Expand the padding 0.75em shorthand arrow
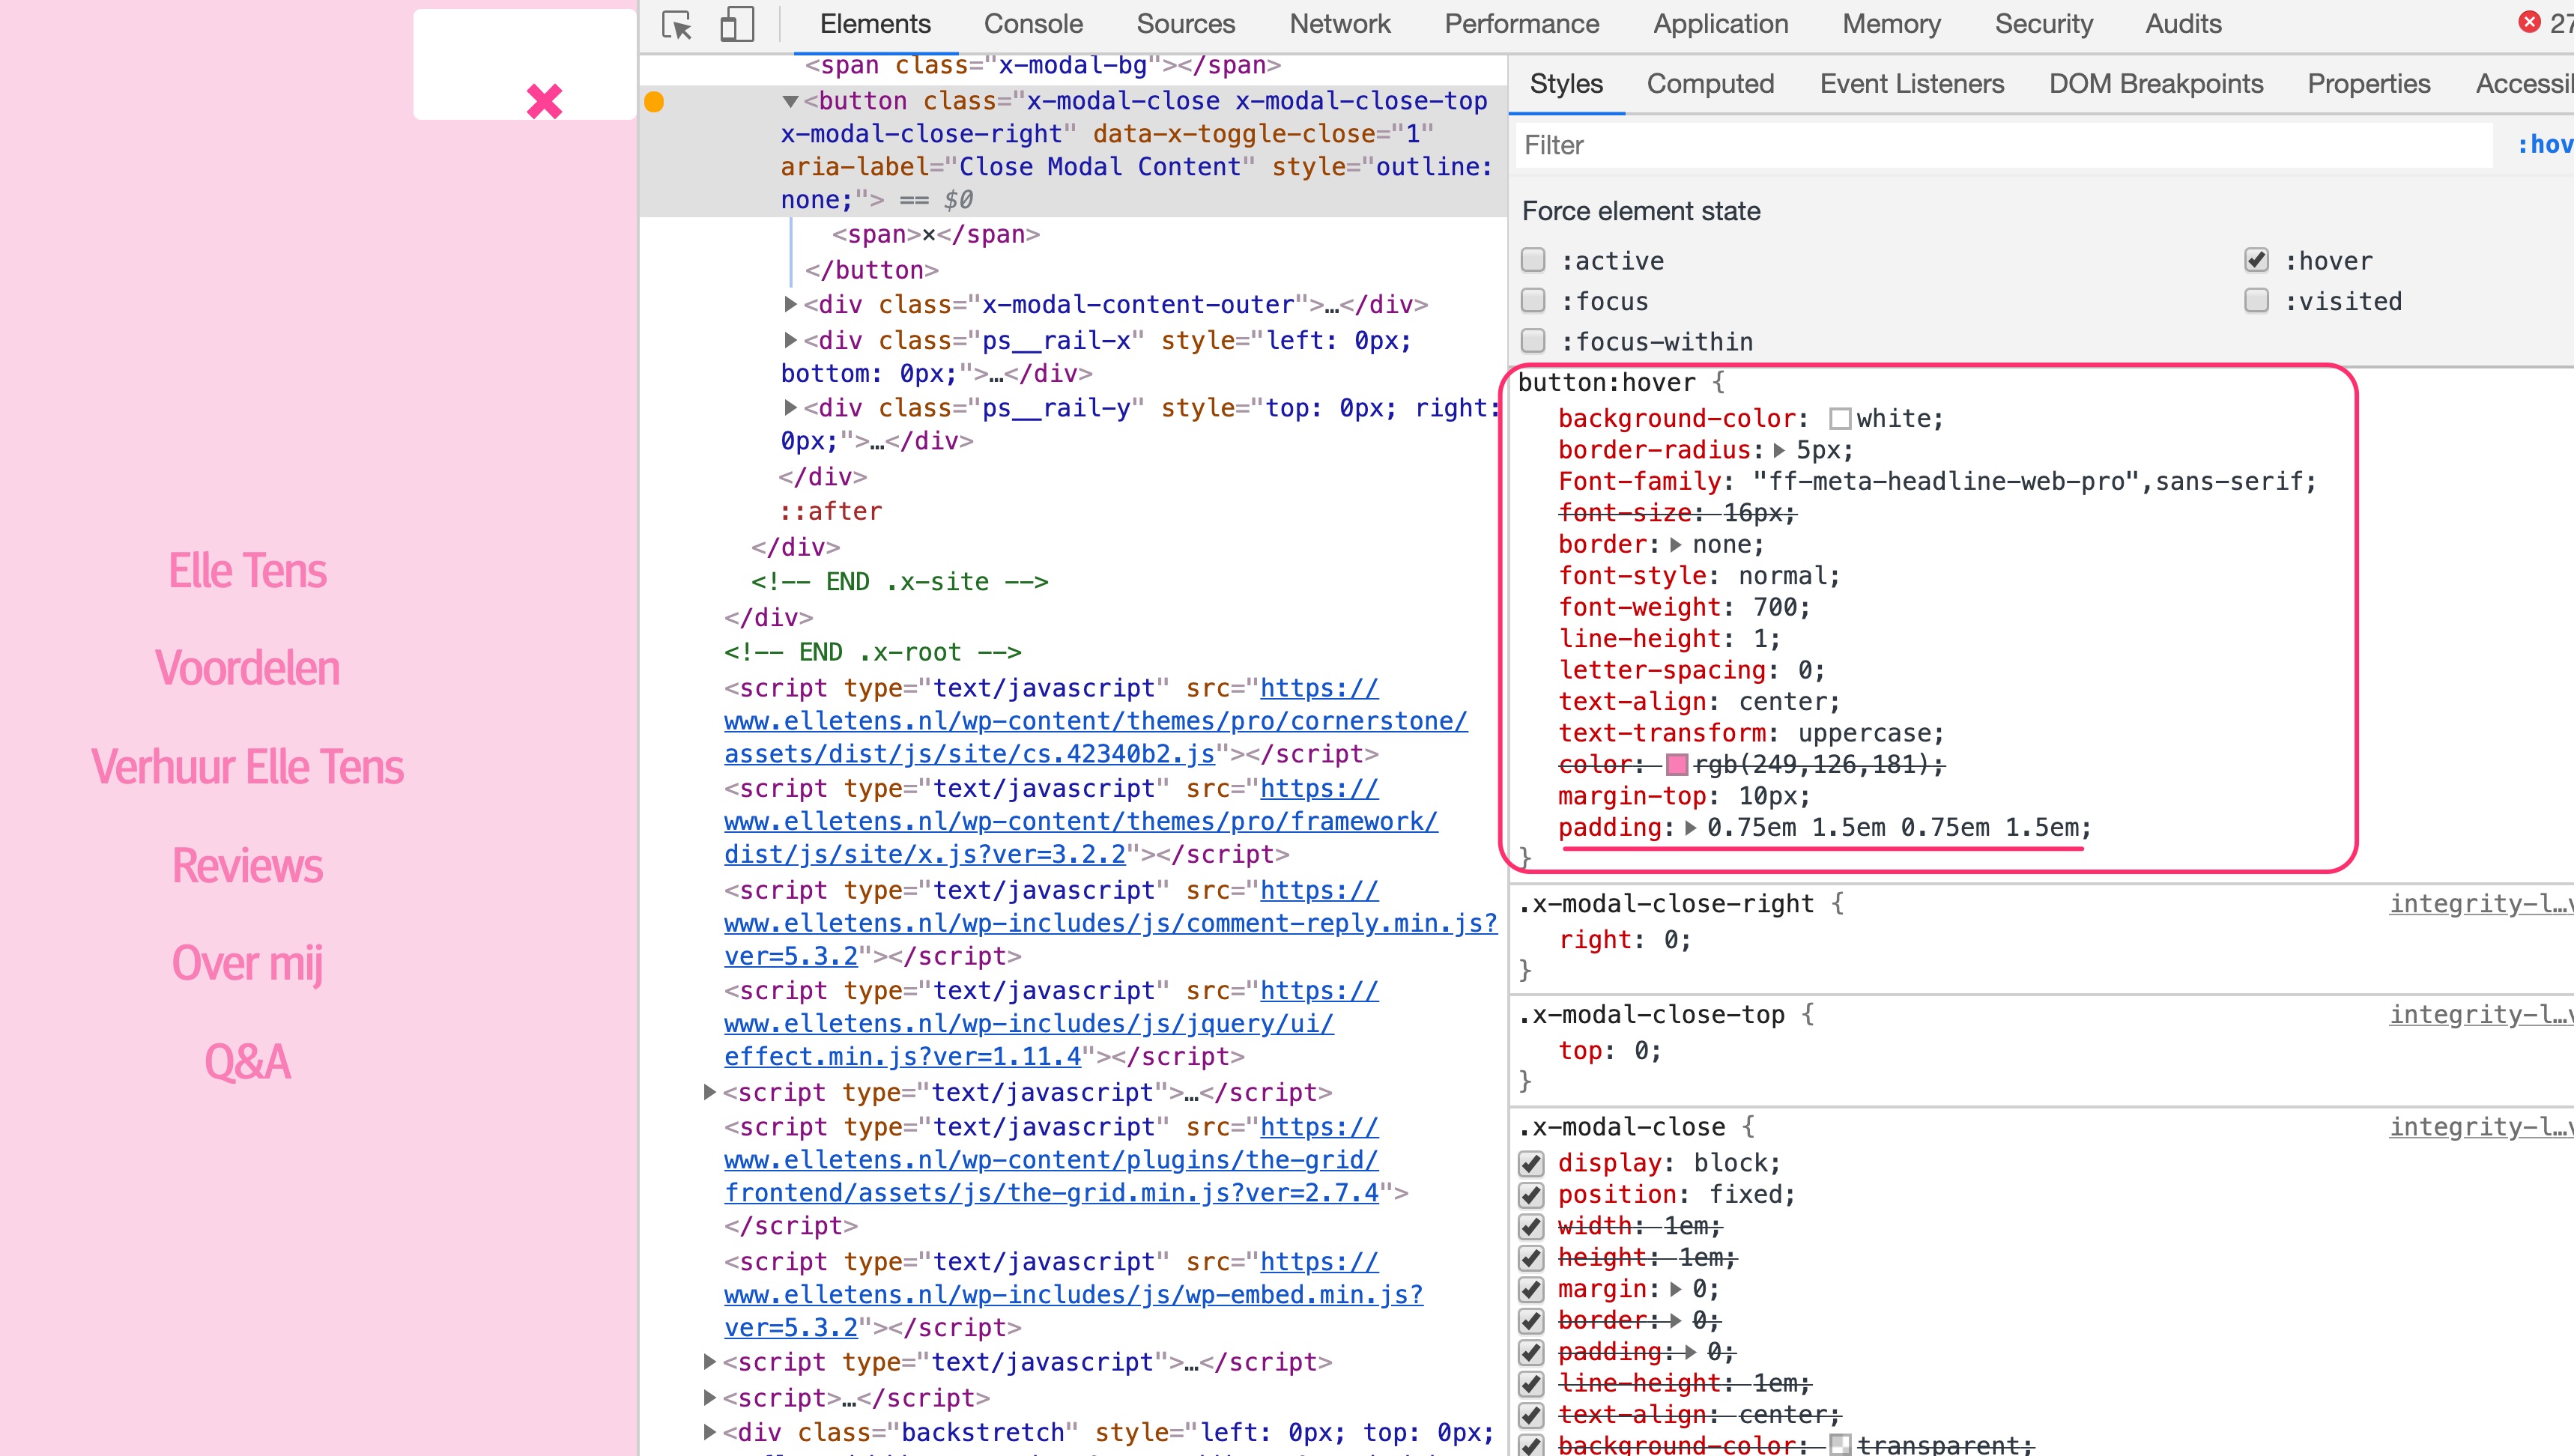 (1690, 828)
